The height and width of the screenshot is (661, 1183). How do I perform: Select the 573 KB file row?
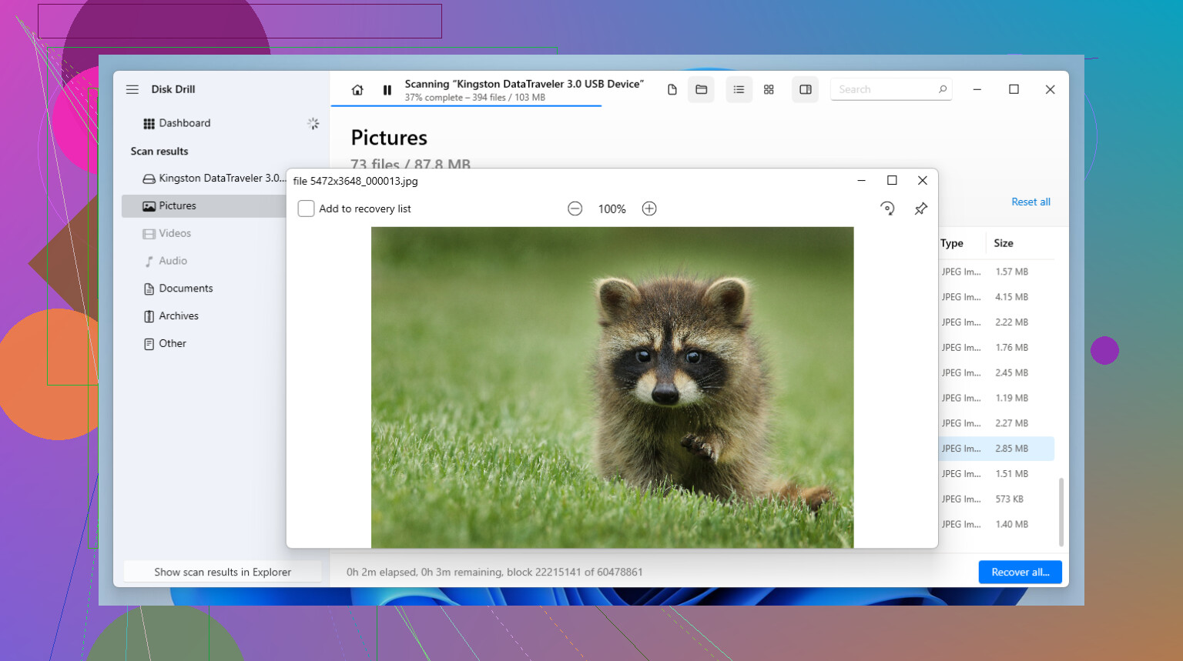tap(996, 499)
